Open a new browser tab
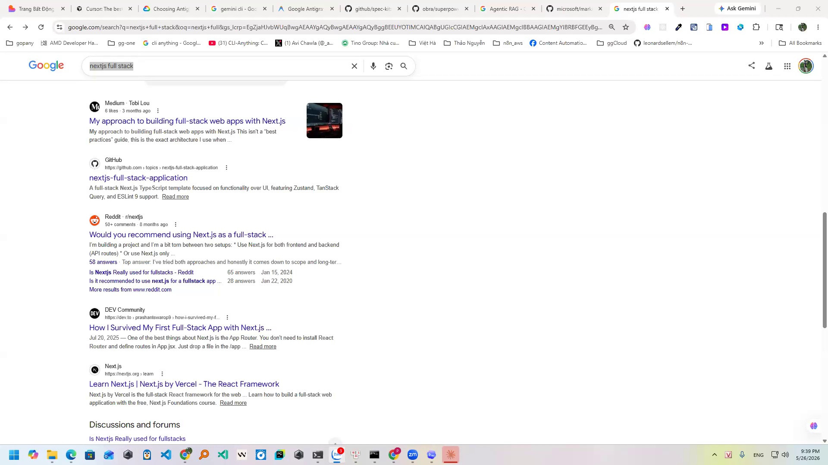 [683, 9]
